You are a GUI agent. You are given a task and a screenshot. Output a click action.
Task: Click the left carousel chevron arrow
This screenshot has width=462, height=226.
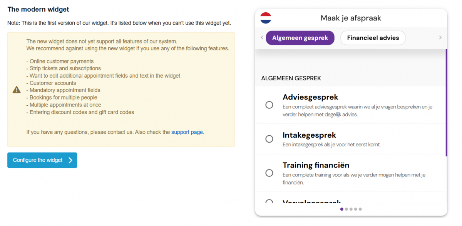tap(262, 38)
